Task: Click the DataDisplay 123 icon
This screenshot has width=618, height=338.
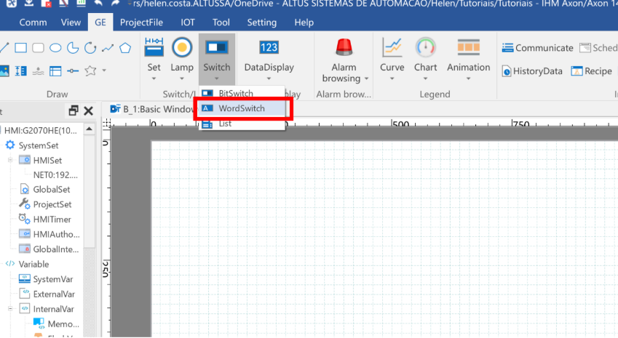Action: click(269, 47)
